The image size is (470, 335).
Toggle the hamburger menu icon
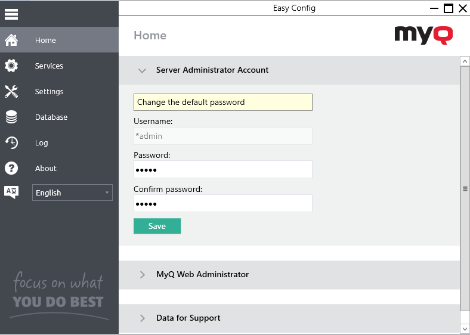point(11,14)
